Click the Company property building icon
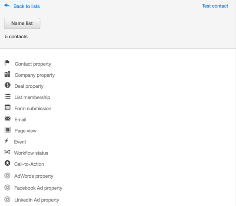The height and width of the screenshot is (206, 236). coord(7,74)
